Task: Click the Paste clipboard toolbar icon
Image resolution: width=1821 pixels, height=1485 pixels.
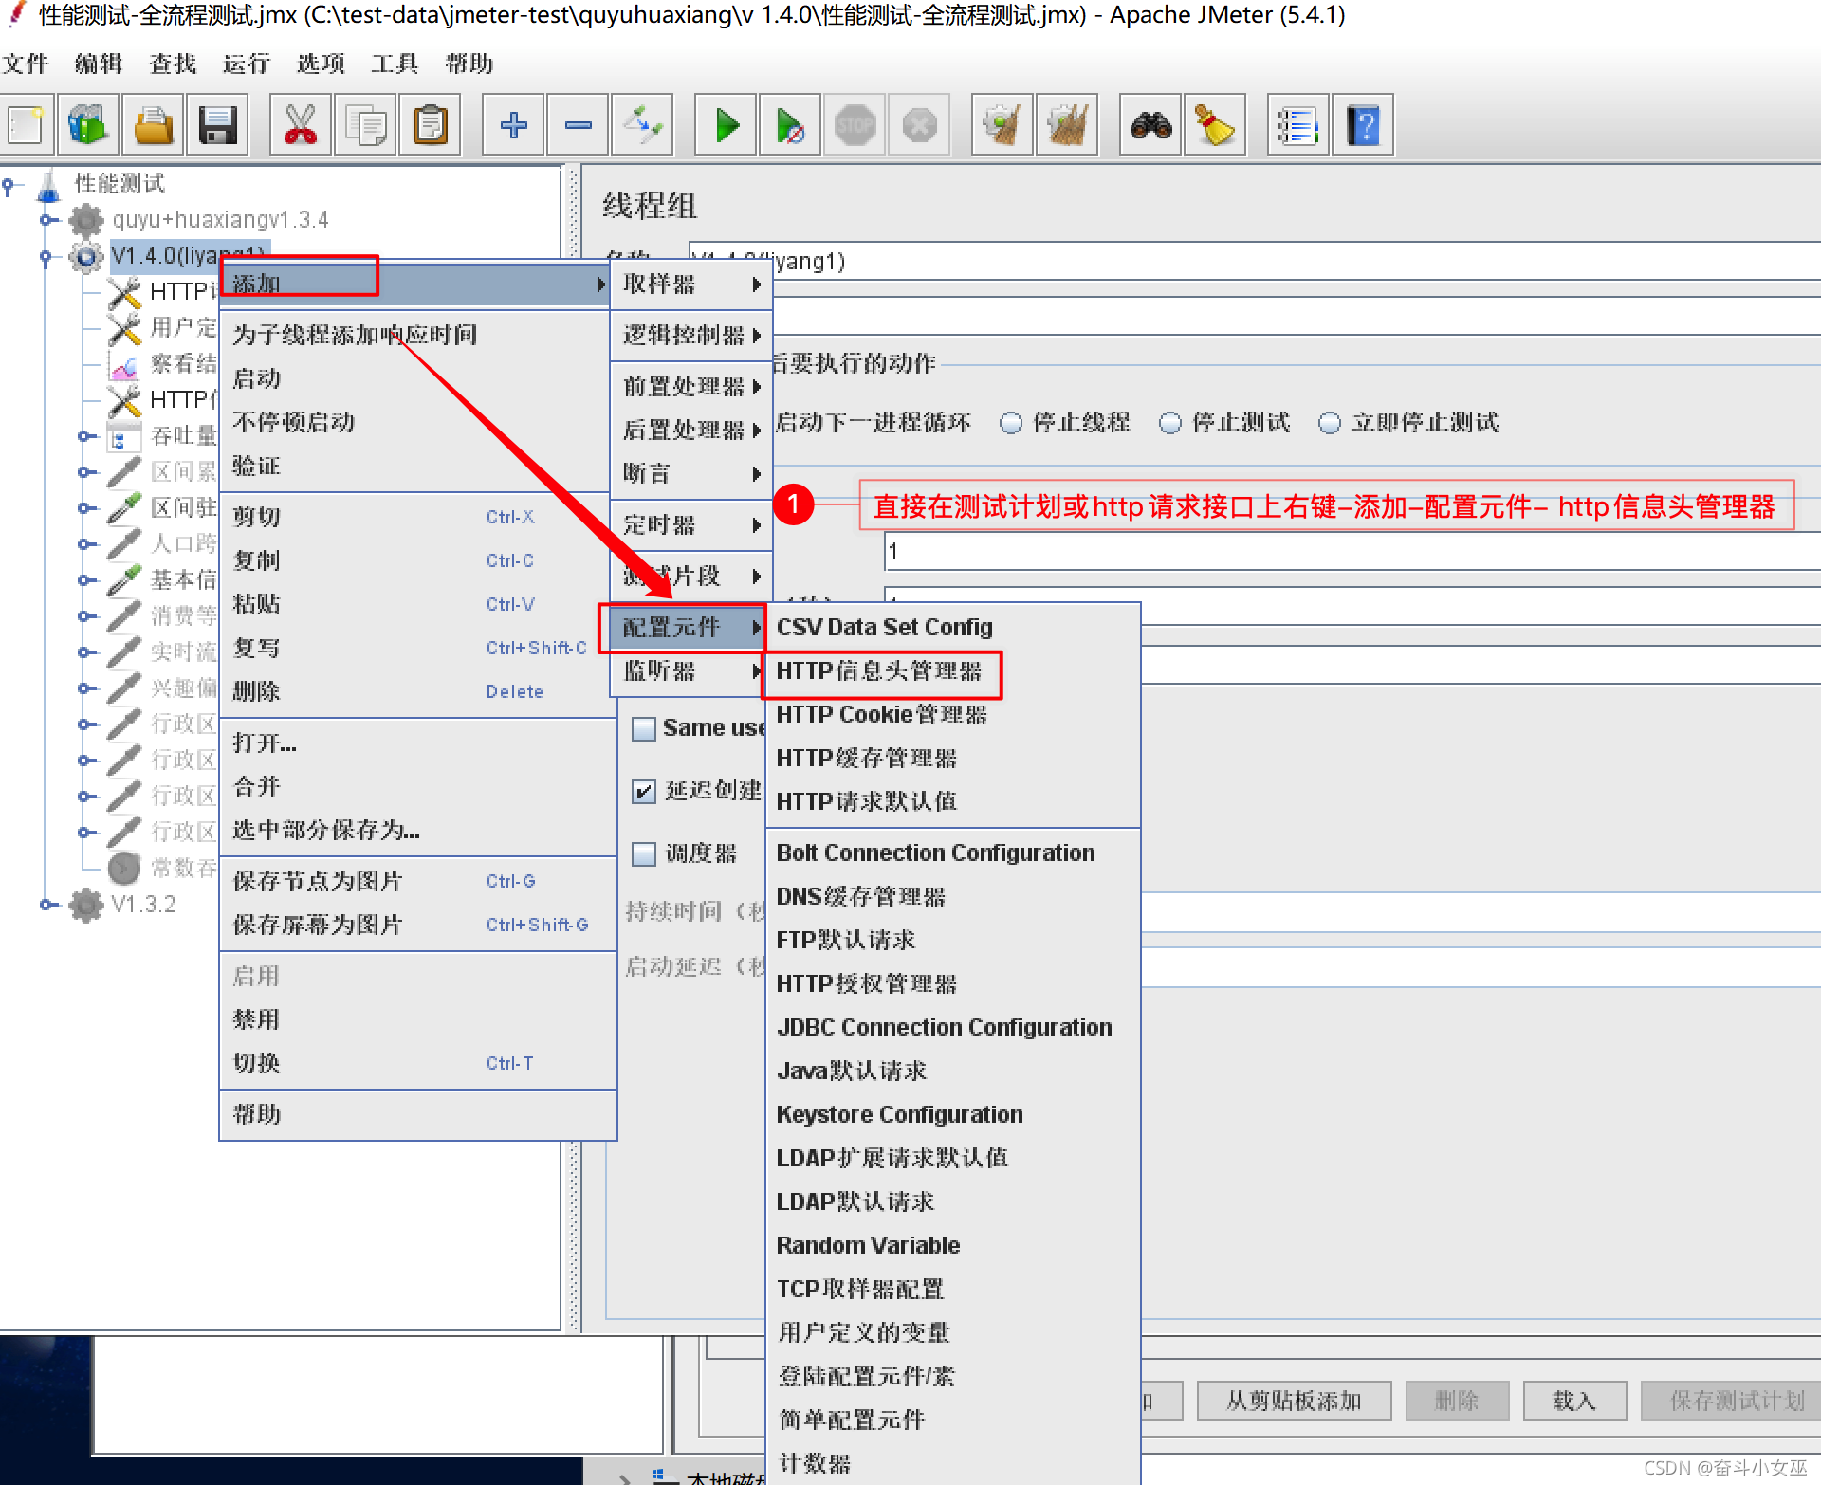Action: [430, 124]
